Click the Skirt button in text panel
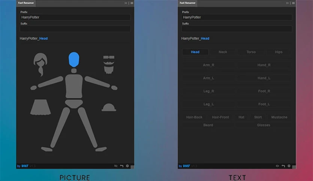Screen dimensions: 313x181 pyautogui.click(x=258, y=117)
